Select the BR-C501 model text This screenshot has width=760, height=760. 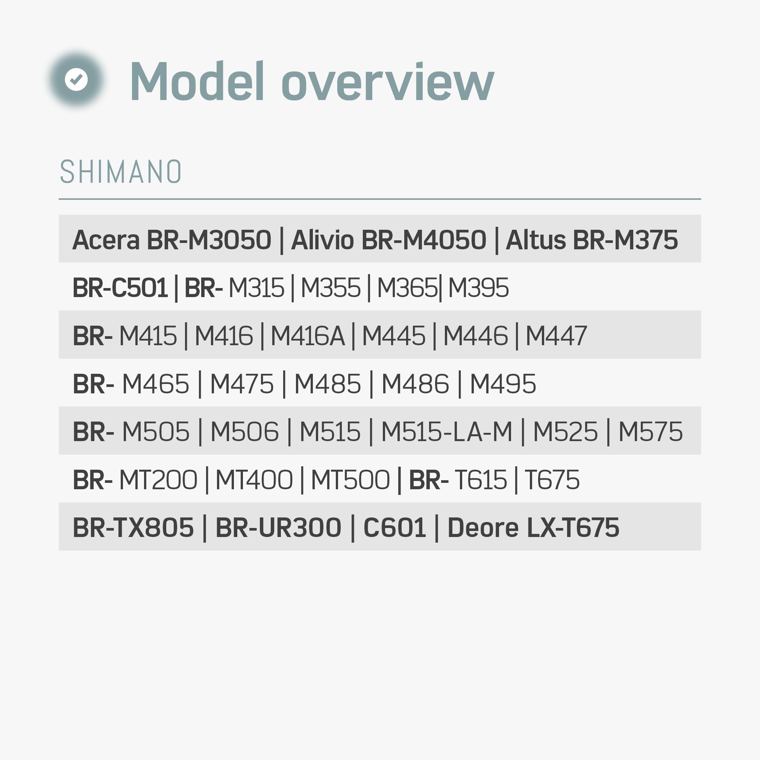pos(120,288)
